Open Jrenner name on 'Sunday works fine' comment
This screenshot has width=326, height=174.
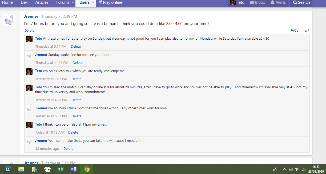41,55
